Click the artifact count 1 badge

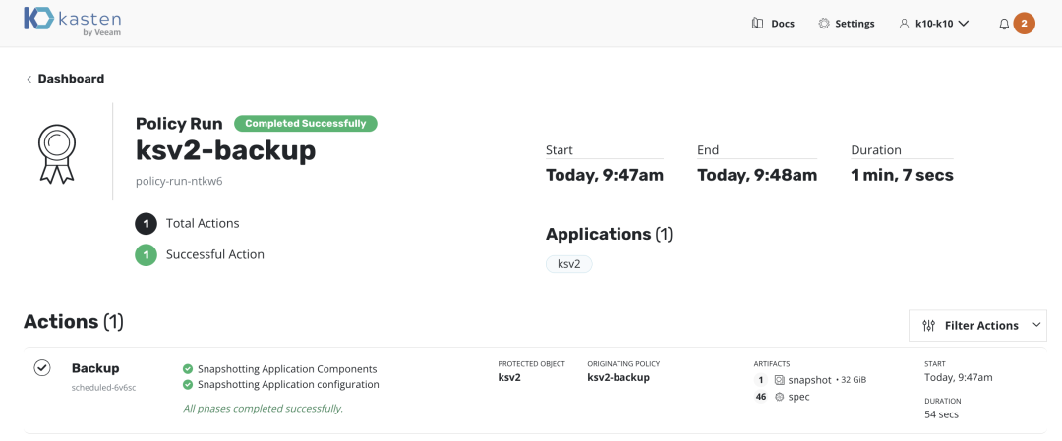click(x=761, y=380)
